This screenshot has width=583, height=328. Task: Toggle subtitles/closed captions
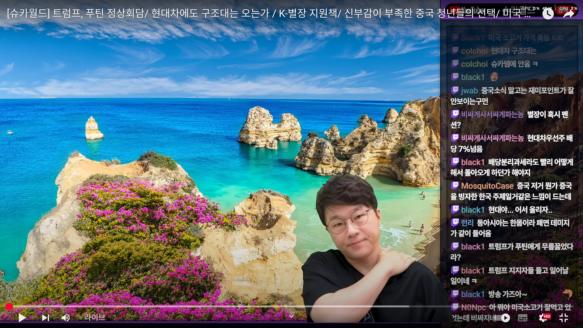pos(523,318)
